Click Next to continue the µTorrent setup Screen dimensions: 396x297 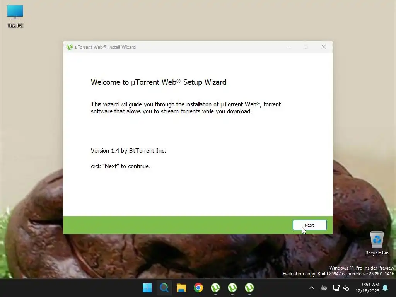309,225
